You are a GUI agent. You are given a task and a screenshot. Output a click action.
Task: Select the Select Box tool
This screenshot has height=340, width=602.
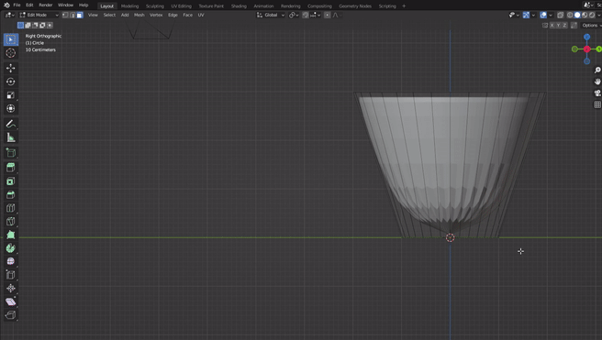[11, 39]
